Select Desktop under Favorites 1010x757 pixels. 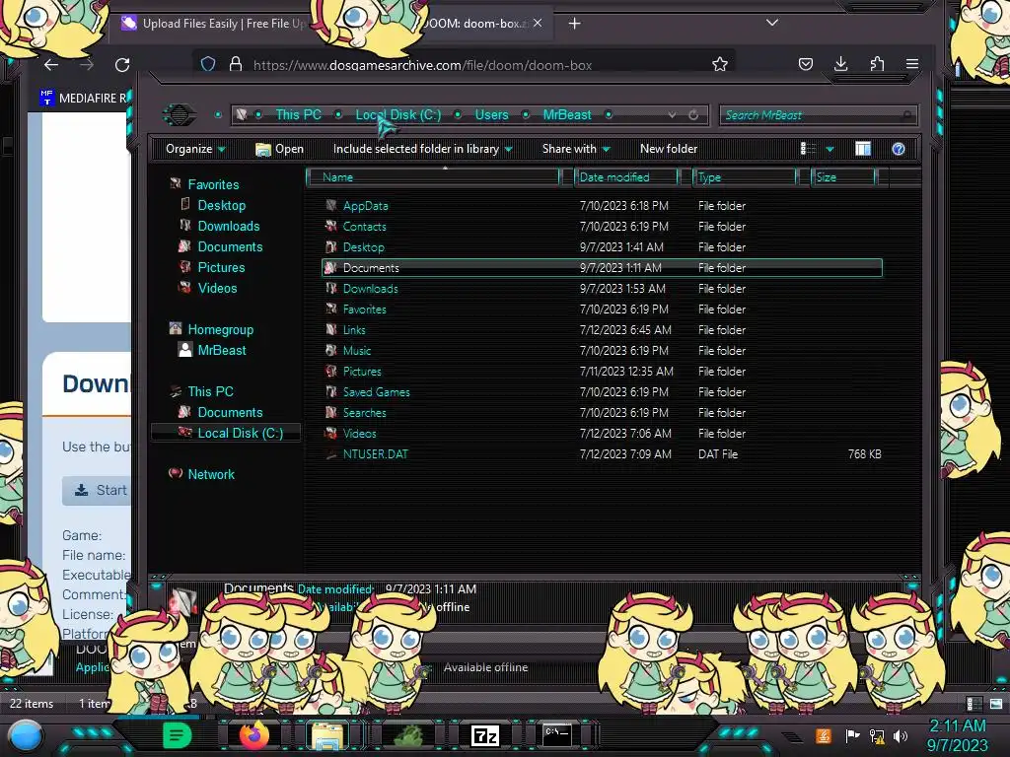click(x=222, y=205)
